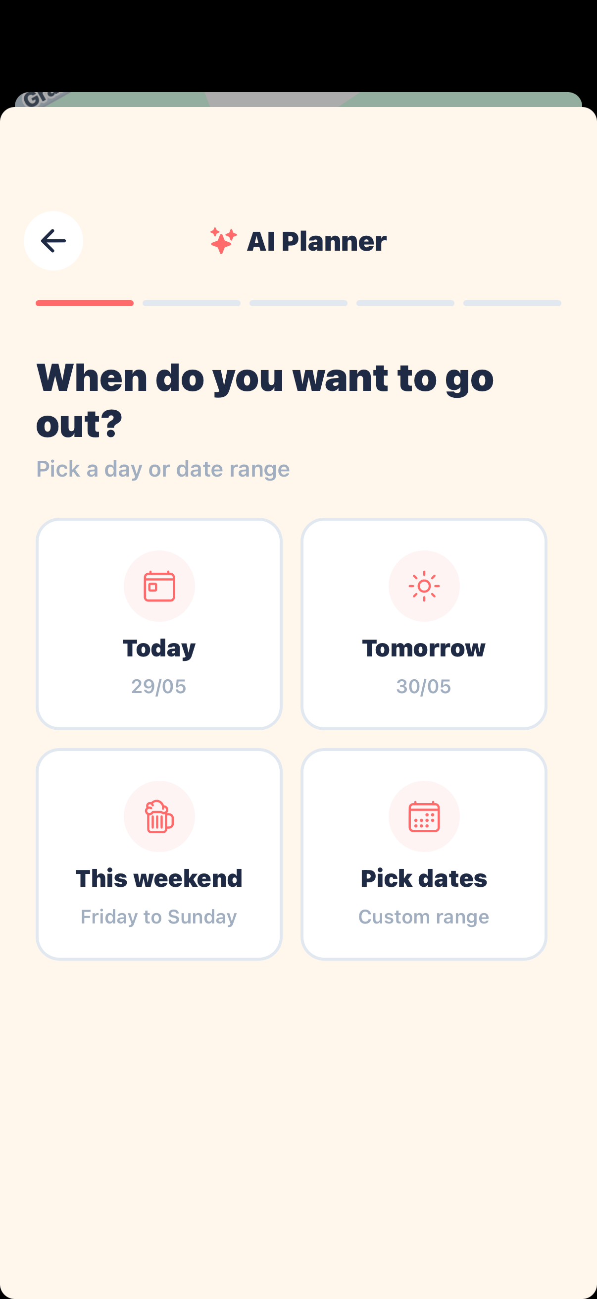Screen dimensions: 597x1299
Task: Tap the AI Planner sparkle icon
Action: click(223, 241)
